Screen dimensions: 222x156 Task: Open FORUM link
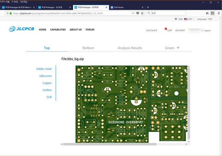click(90, 30)
